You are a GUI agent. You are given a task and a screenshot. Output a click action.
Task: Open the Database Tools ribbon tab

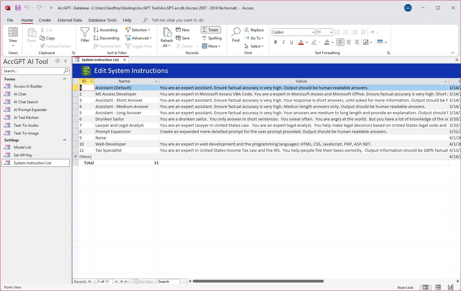(x=102, y=20)
